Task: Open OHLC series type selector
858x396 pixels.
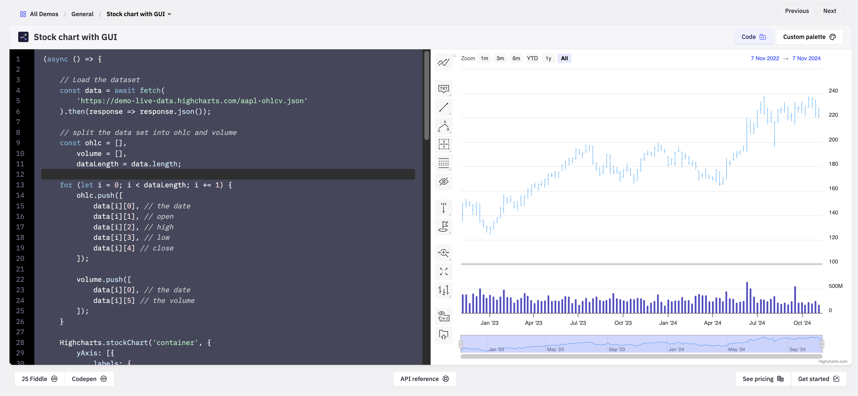Action: (x=443, y=290)
